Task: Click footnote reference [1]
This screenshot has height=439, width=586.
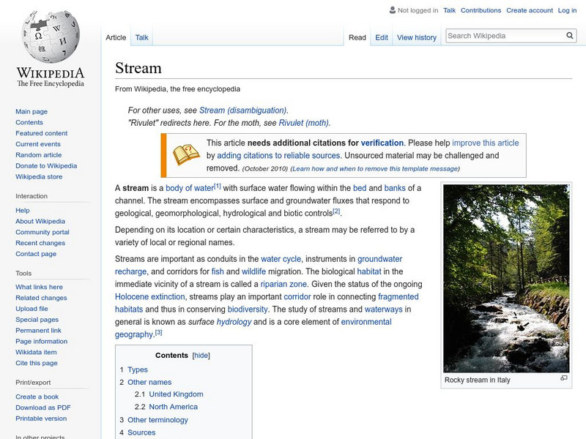Action: (218, 186)
